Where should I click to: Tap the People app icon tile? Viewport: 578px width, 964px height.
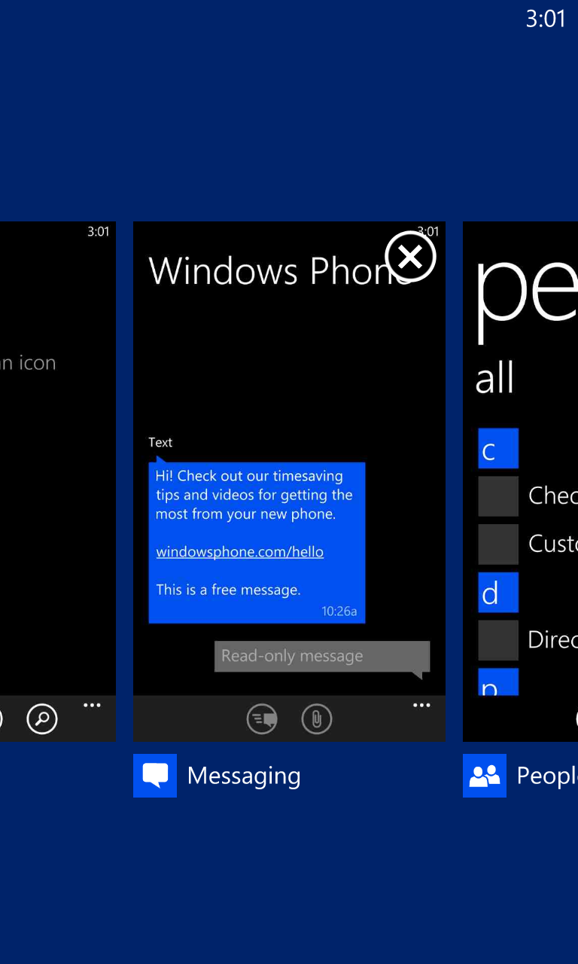point(484,775)
